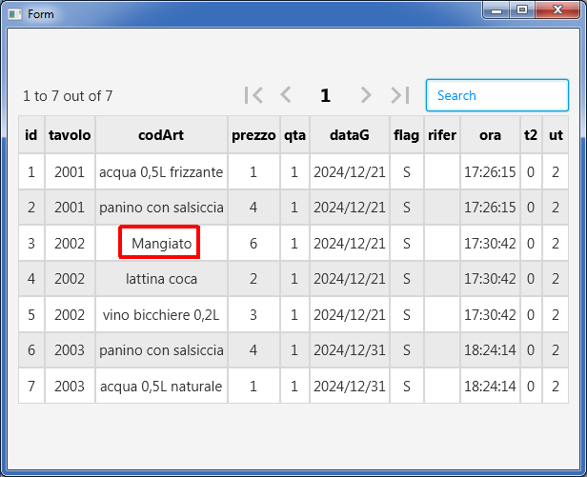Viewport: 587px width, 477px height.
Task: Click prezzo value 3 in vino row
Action: point(253,314)
